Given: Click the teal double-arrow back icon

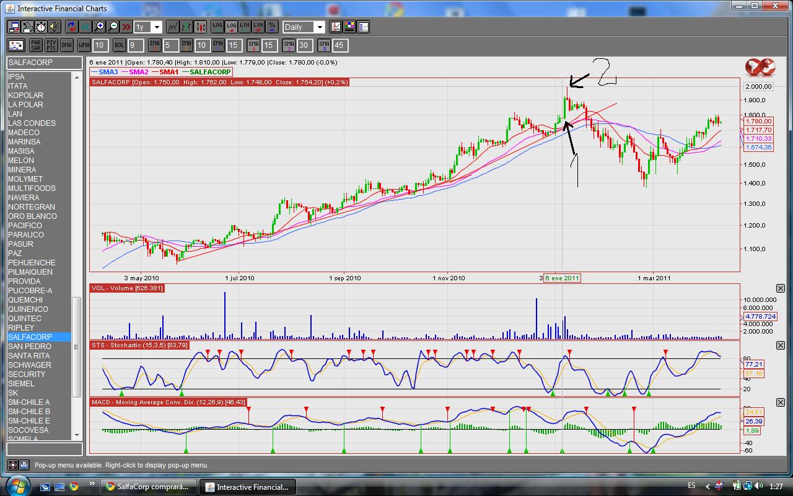Looking at the screenshot, I should (85, 27).
